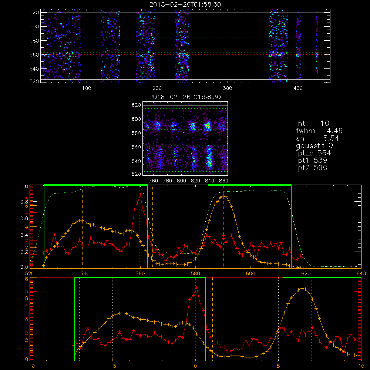Click the 780 tick label under middle image

click(x=168, y=181)
